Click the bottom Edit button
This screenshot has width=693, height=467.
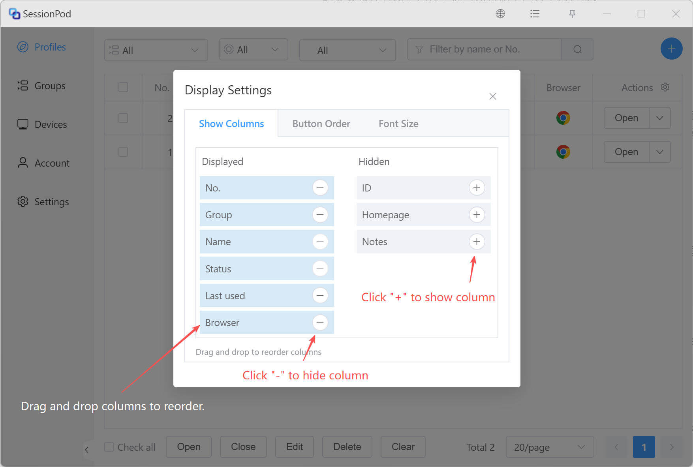[295, 446]
